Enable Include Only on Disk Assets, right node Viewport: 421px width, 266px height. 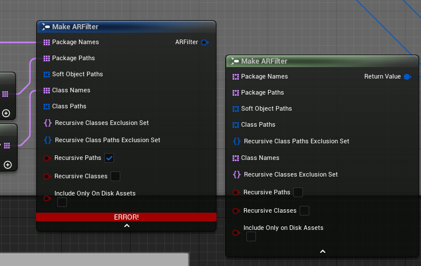pyautogui.click(x=251, y=236)
